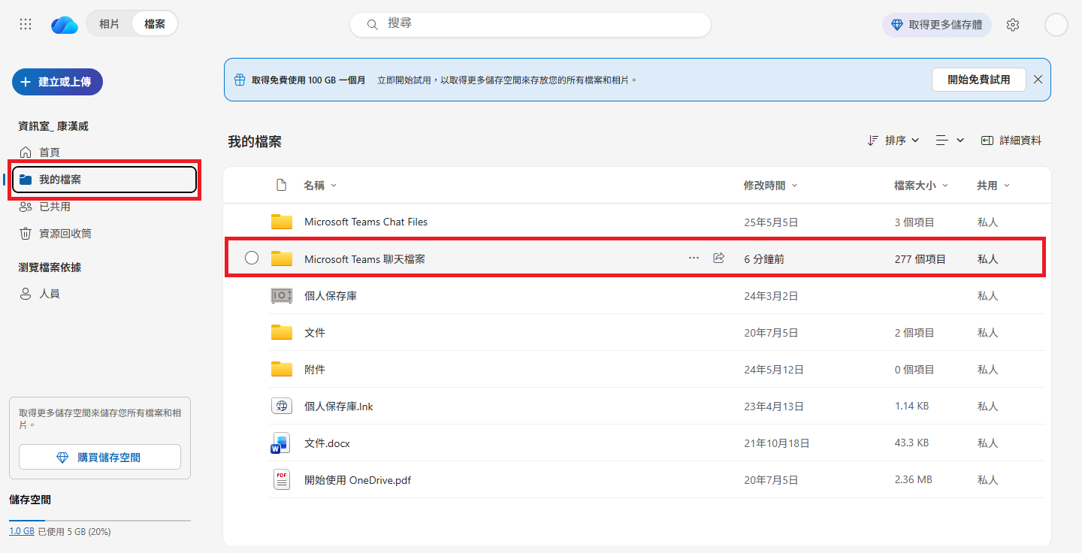1082x553 pixels.
Task: Open settings gear icon
Action: pyautogui.click(x=1013, y=25)
